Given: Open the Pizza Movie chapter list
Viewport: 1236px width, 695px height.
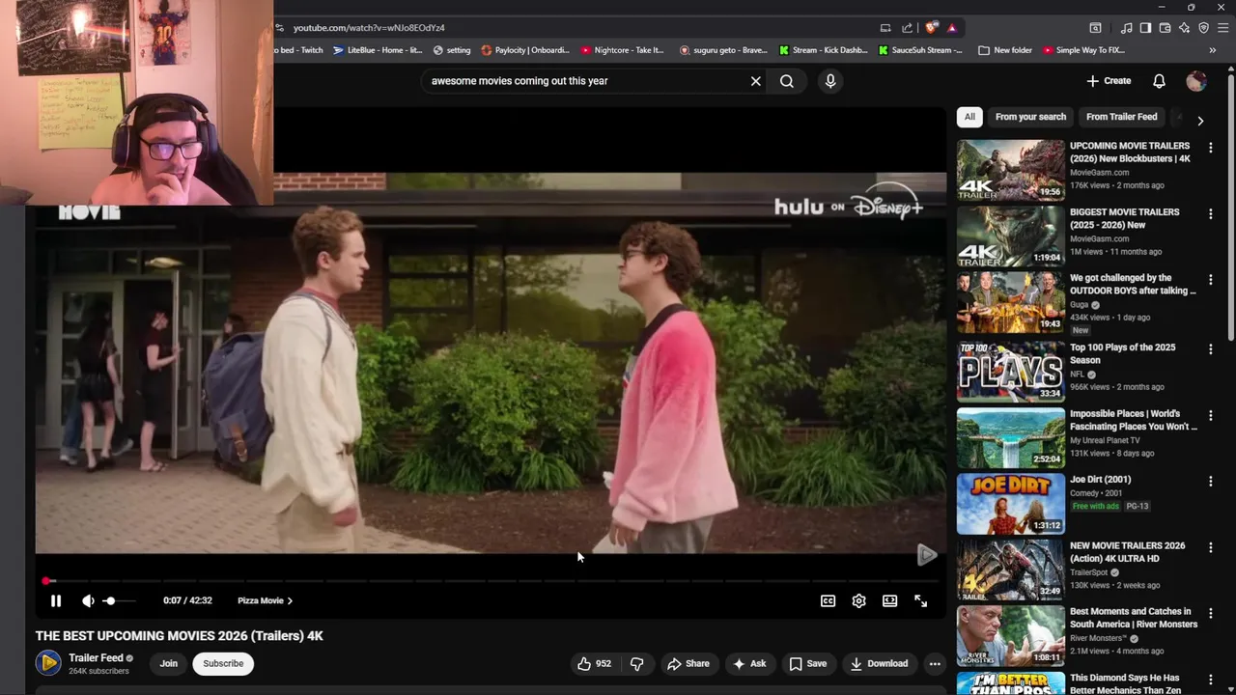Looking at the screenshot, I should coord(265,600).
